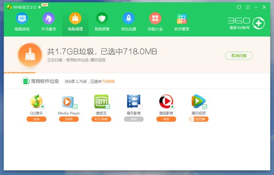Click the orange 4KB badge under 搜狐影音
This screenshot has height=175, width=274.
click(x=166, y=119)
